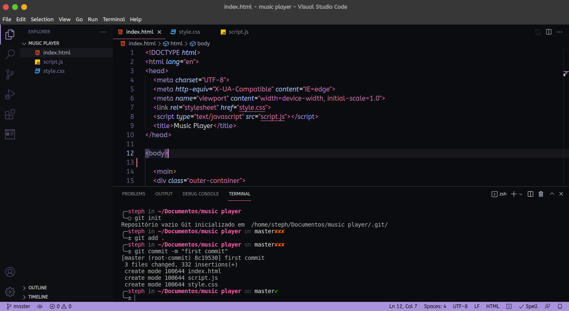The width and height of the screenshot is (569, 311).
Task: Open the browser preview icon in activity bar
Action: pyautogui.click(x=10, y=134)
